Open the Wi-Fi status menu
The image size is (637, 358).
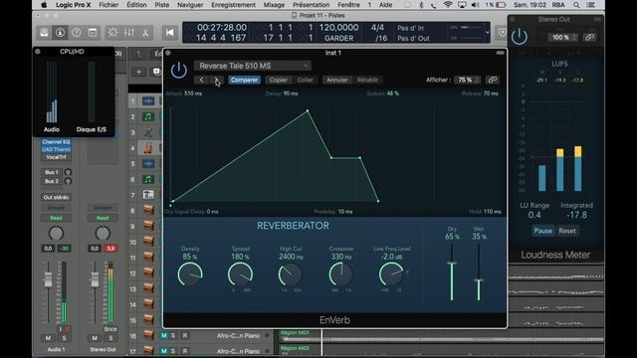point(448,5)
